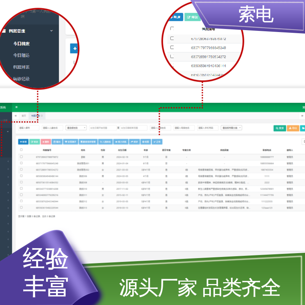Open 随访 follow-up from the toolbar
The height and width of the screenshot is (305, 305).
coord(57,142)
